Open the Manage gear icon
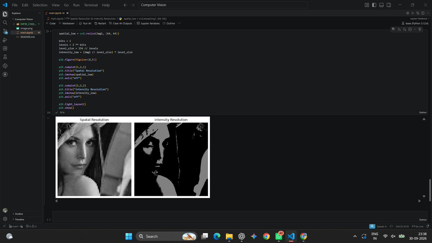 click(5, 219)
